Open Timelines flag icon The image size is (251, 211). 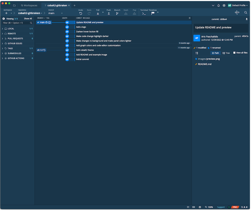[153, 14]
